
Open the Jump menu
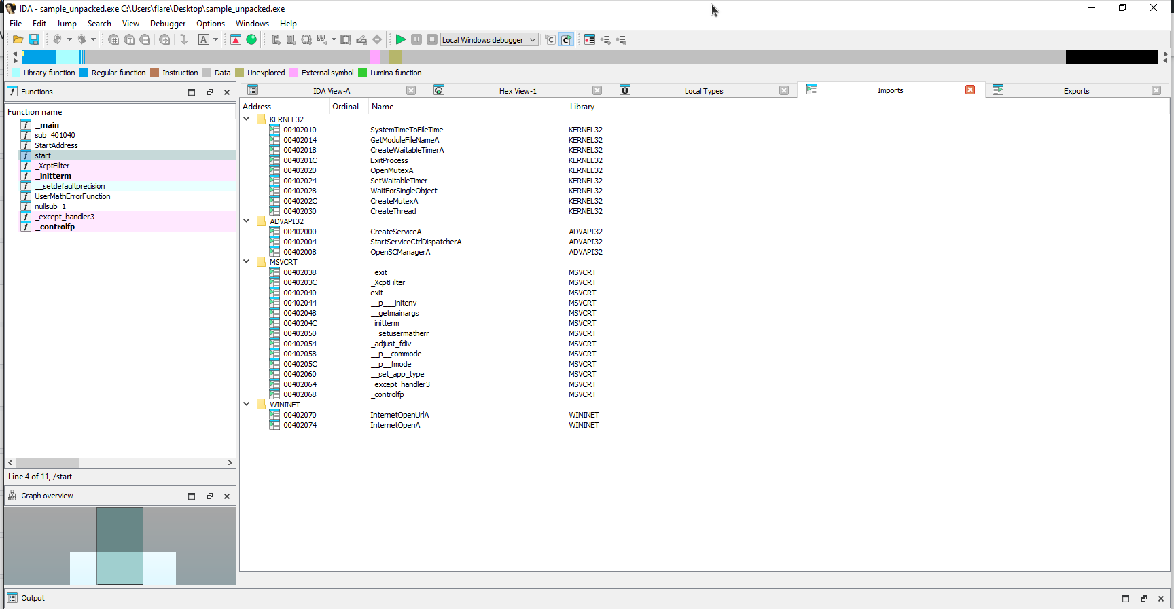[67, 24]
